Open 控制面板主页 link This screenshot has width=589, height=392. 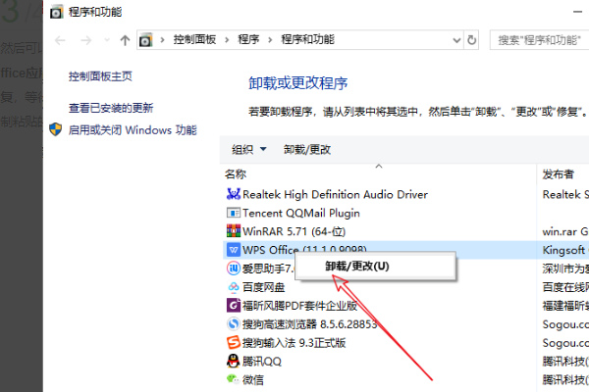pos(100,76)
